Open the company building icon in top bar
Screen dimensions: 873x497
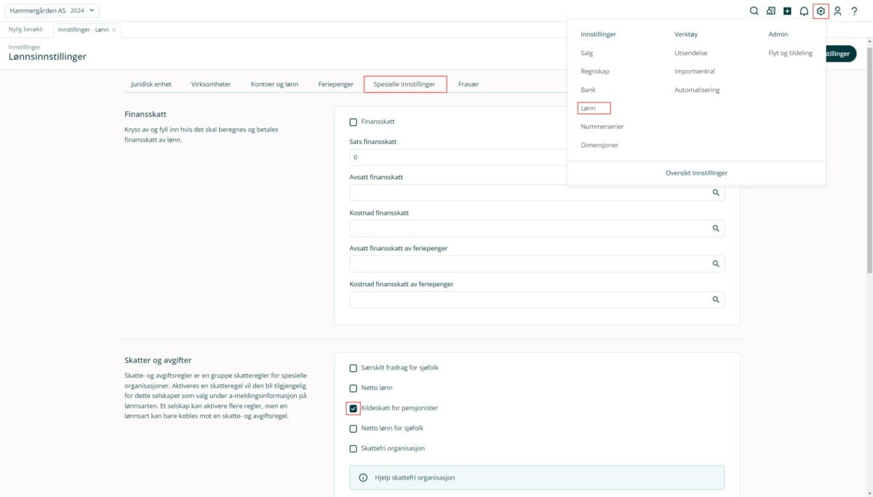[771, 11]
